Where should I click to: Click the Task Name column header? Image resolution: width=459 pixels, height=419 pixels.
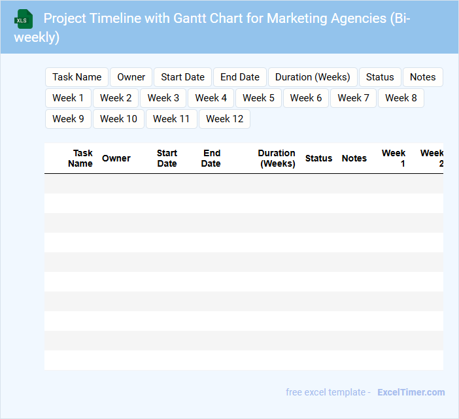tap(80, 158)
